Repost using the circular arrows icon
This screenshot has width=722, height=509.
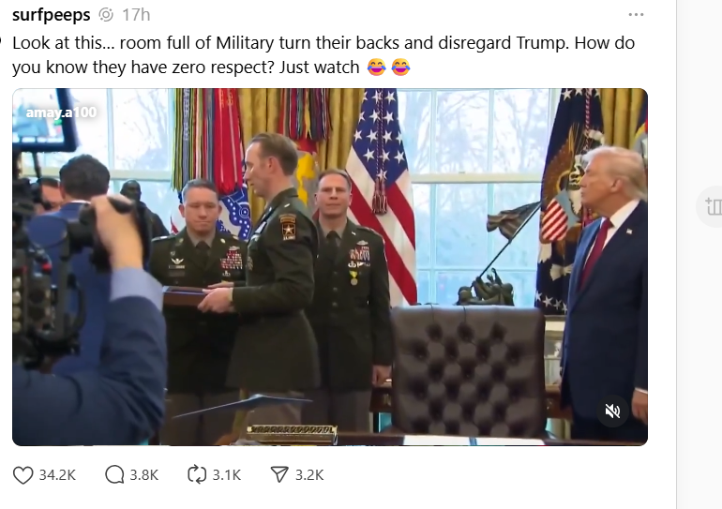point(197,475)
